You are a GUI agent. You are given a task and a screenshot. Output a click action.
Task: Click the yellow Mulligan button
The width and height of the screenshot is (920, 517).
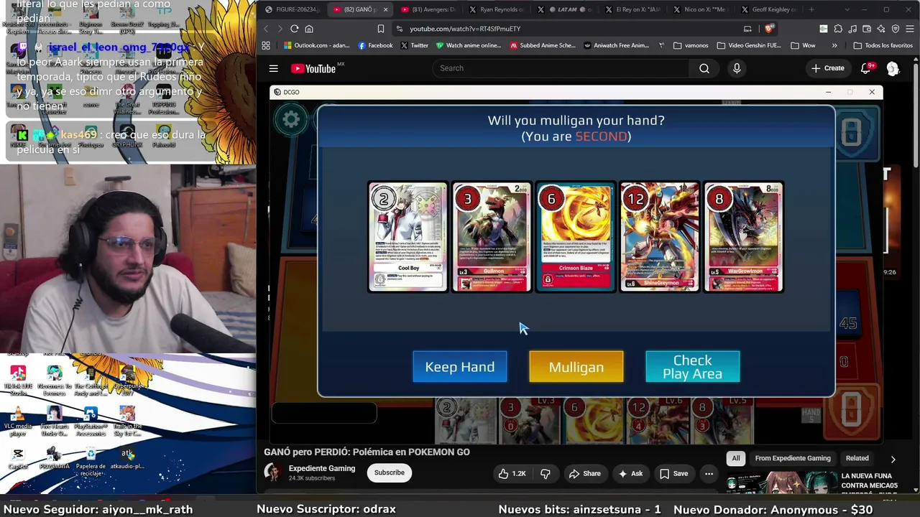576,367
